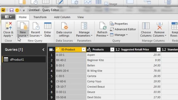Click the cell 'CY-60-6'

pyautogui.click(x=71, y=81)
